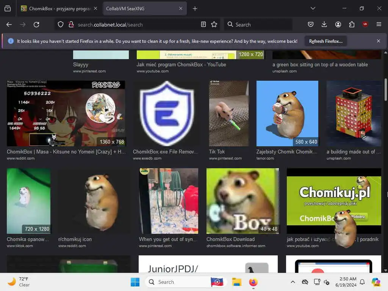Click www.exedb.com source text
Image resolution: width=388 pixels, height=291 pixels.
(147, 158)
